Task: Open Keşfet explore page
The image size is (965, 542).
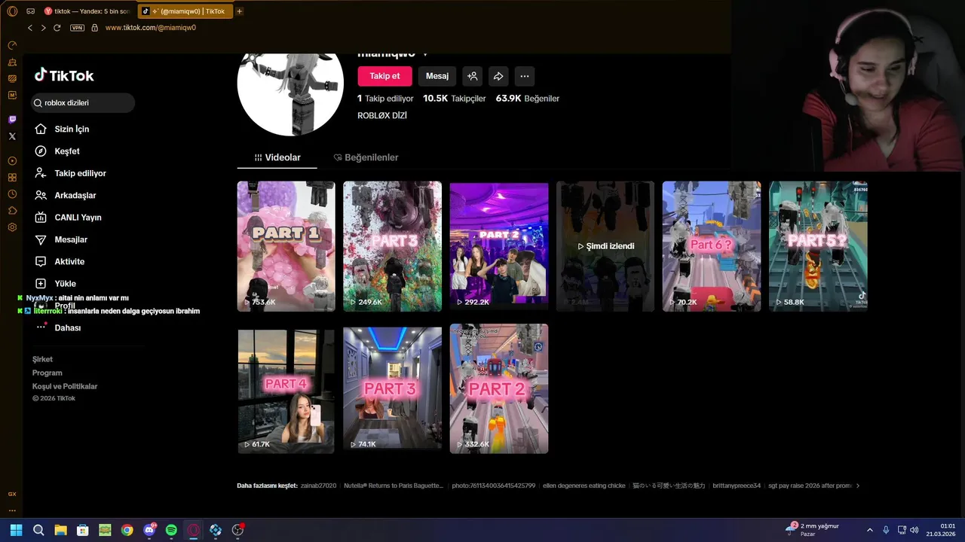Action: tap(57, 151)
